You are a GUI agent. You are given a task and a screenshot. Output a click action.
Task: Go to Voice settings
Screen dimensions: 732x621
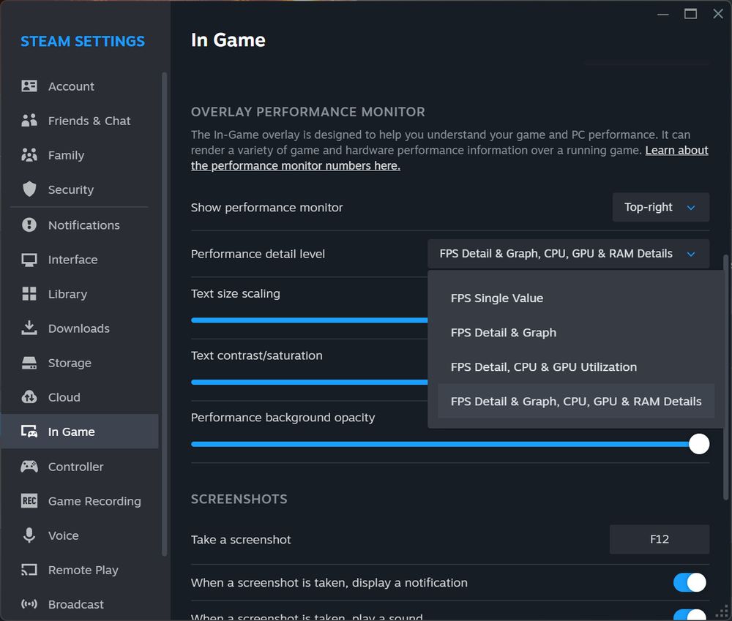click(79, 535)
